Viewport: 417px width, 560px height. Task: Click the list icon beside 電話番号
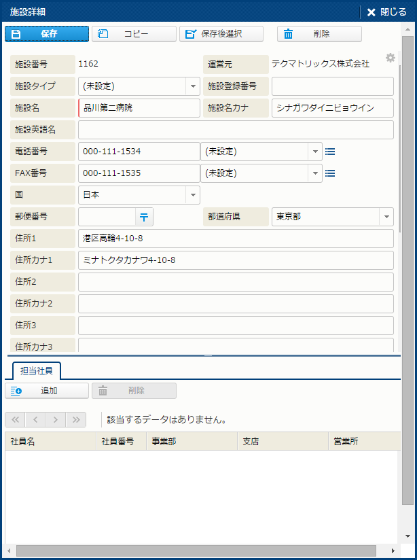pyautogui.click(x=330, y=152)
